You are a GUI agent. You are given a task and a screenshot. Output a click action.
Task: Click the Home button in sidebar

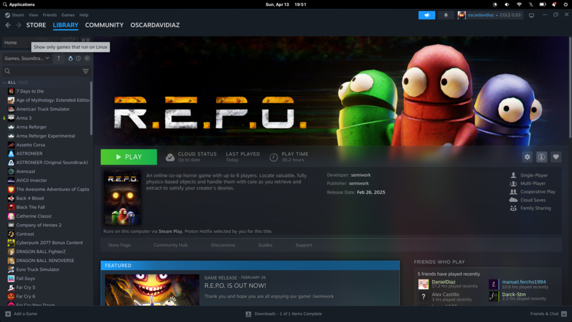point(11,42)
